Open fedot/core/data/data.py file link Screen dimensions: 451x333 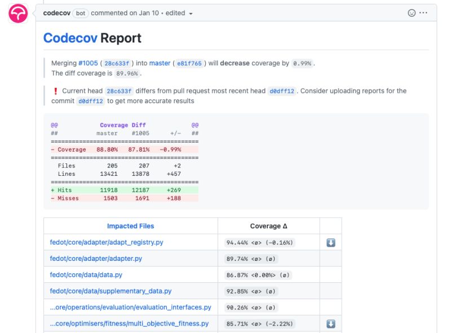[86, 274]
